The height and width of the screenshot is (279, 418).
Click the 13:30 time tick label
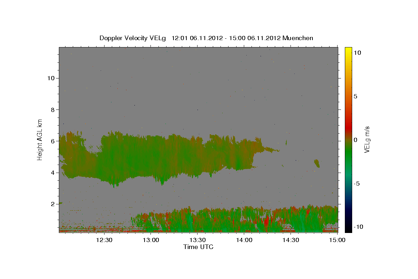pyautogui.click(x=198, y=240)
